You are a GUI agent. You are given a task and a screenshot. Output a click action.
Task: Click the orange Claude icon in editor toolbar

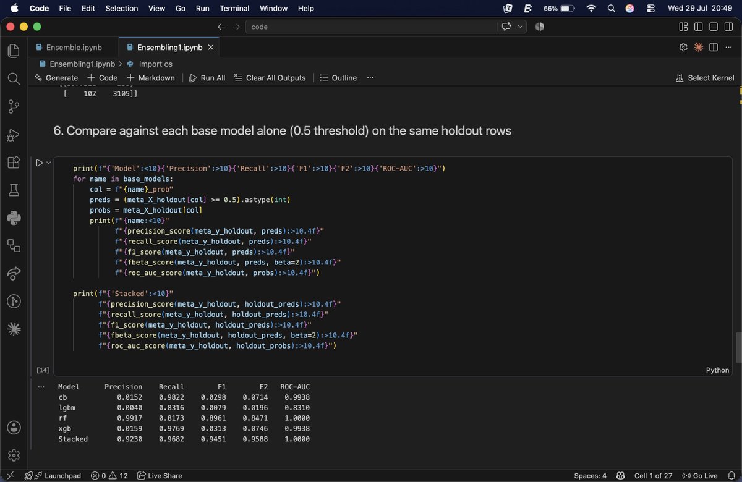click(699, 47)
